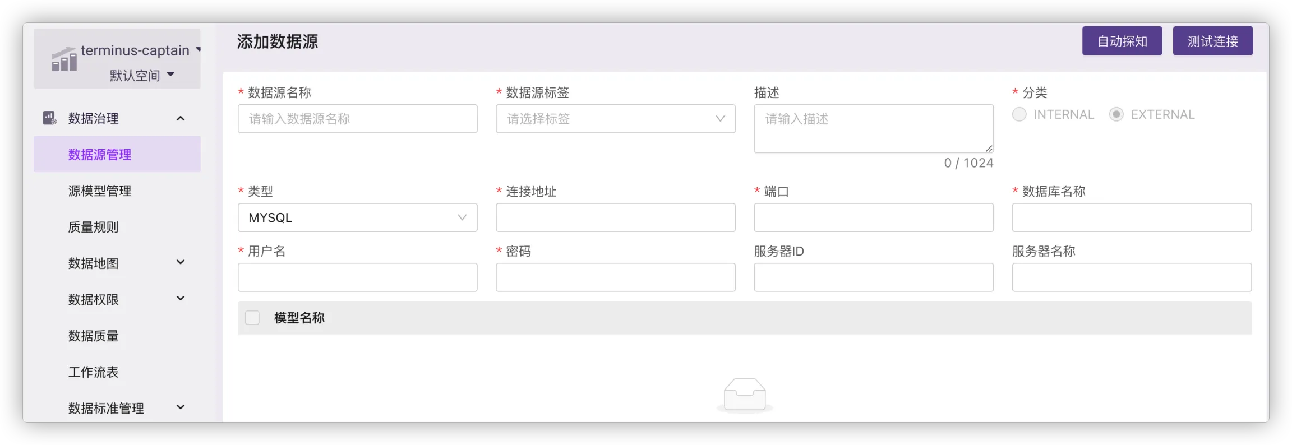This screenshot has width=1292, height=445.
Task: Click the 描述 textarea resize handle
Action: (x=989, y=149)
